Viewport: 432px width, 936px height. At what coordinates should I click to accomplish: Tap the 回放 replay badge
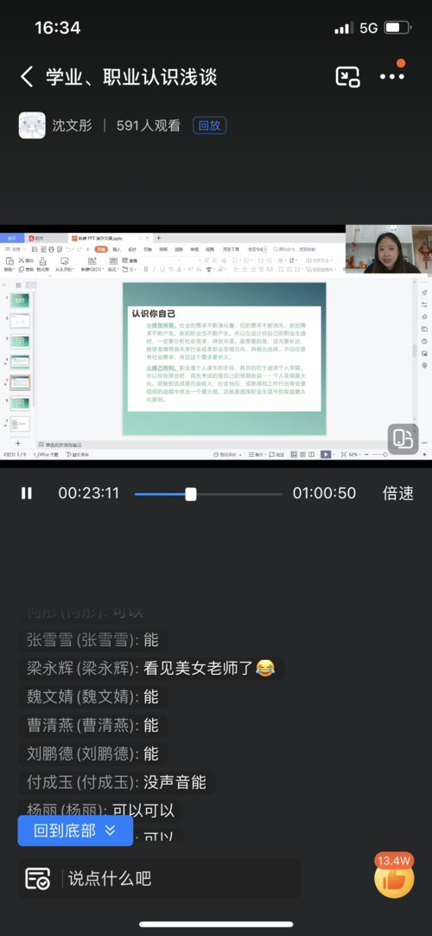pyautogui.click(x=209, y=125)
